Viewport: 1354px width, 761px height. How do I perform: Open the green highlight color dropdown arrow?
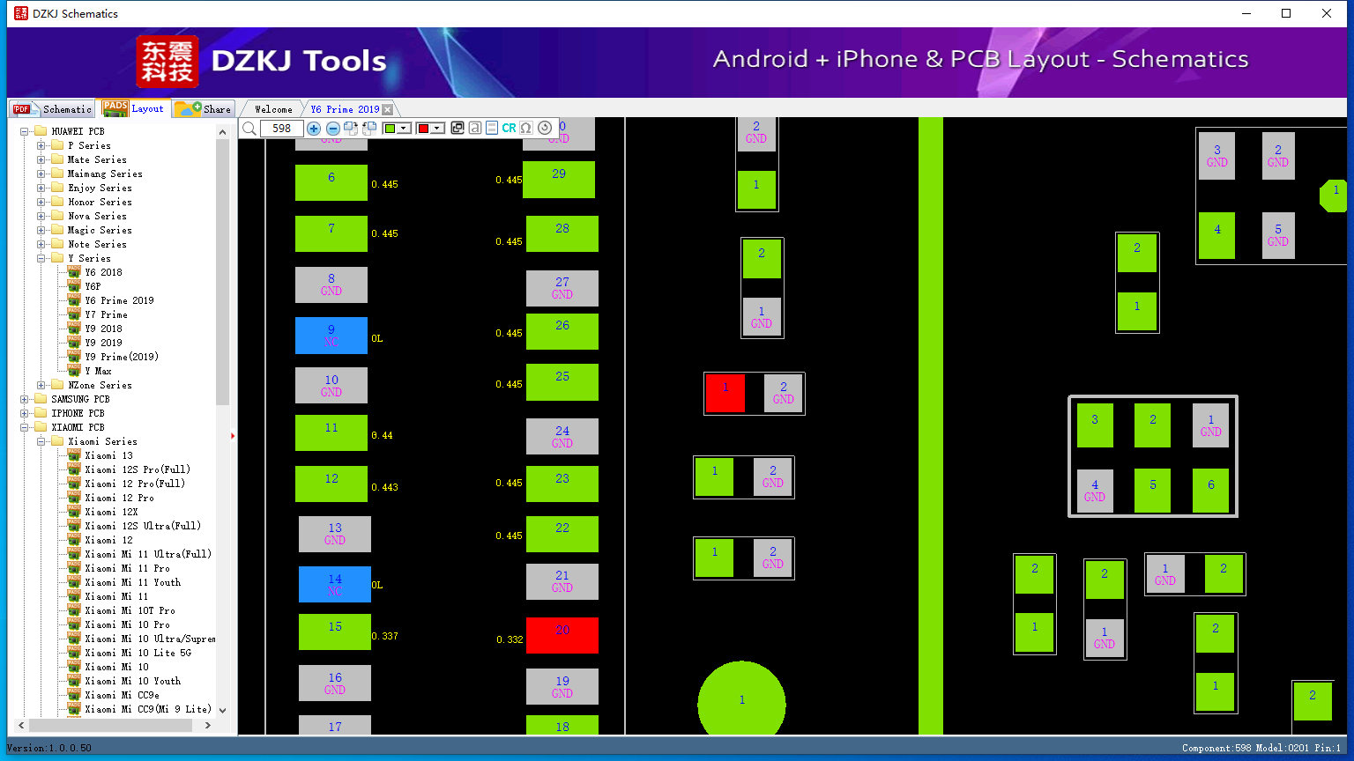pos(404,129)
